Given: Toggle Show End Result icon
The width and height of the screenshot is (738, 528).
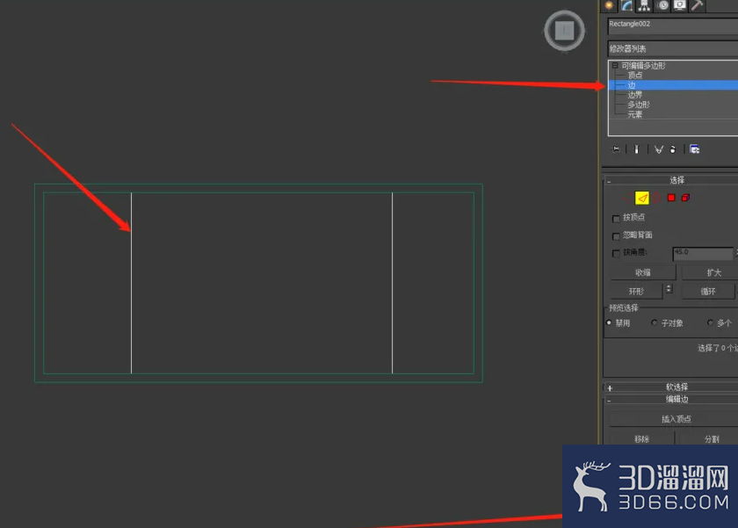Looking at the screenshot, I should (636, 149).
